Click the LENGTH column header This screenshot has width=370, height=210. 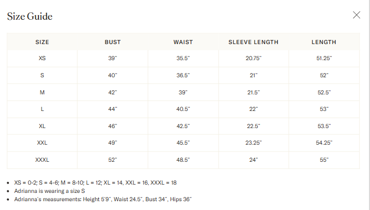point(324,42)
